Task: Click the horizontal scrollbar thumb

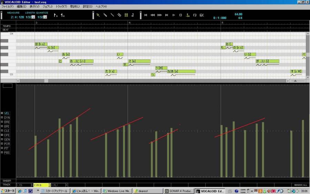Action: [46, 81]
